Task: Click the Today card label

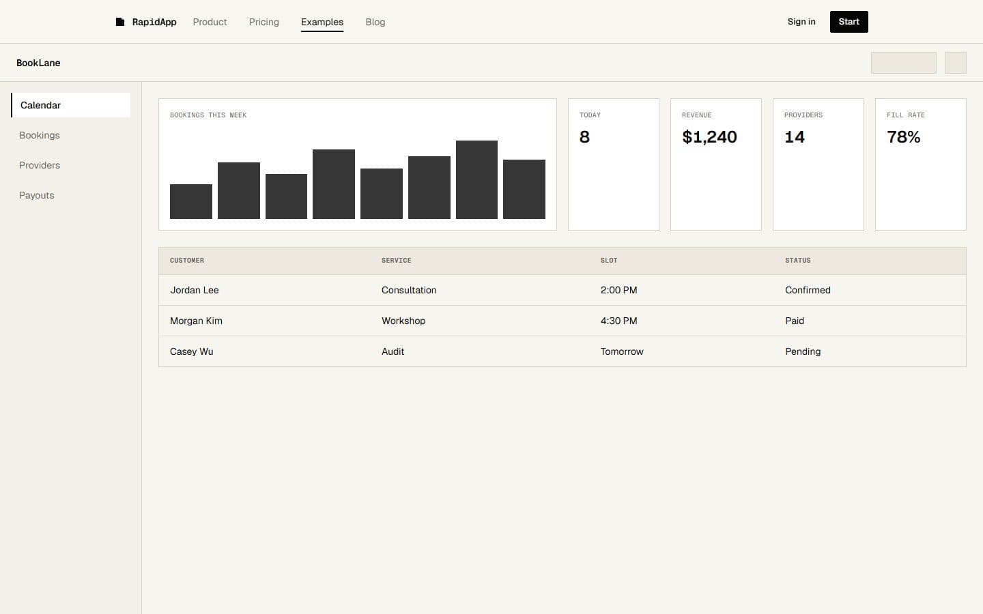Action: click(x=590, y=115)
